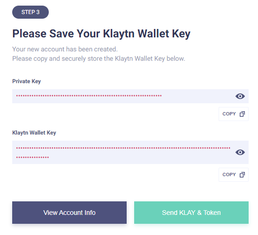Click inside the masked Klaytn Wallet Key field
Screen dimensions: 258x235
tap(130, 152)
